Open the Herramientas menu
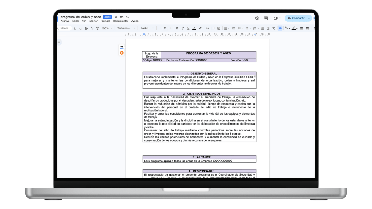372x209 pixels. tap(121, 21)
